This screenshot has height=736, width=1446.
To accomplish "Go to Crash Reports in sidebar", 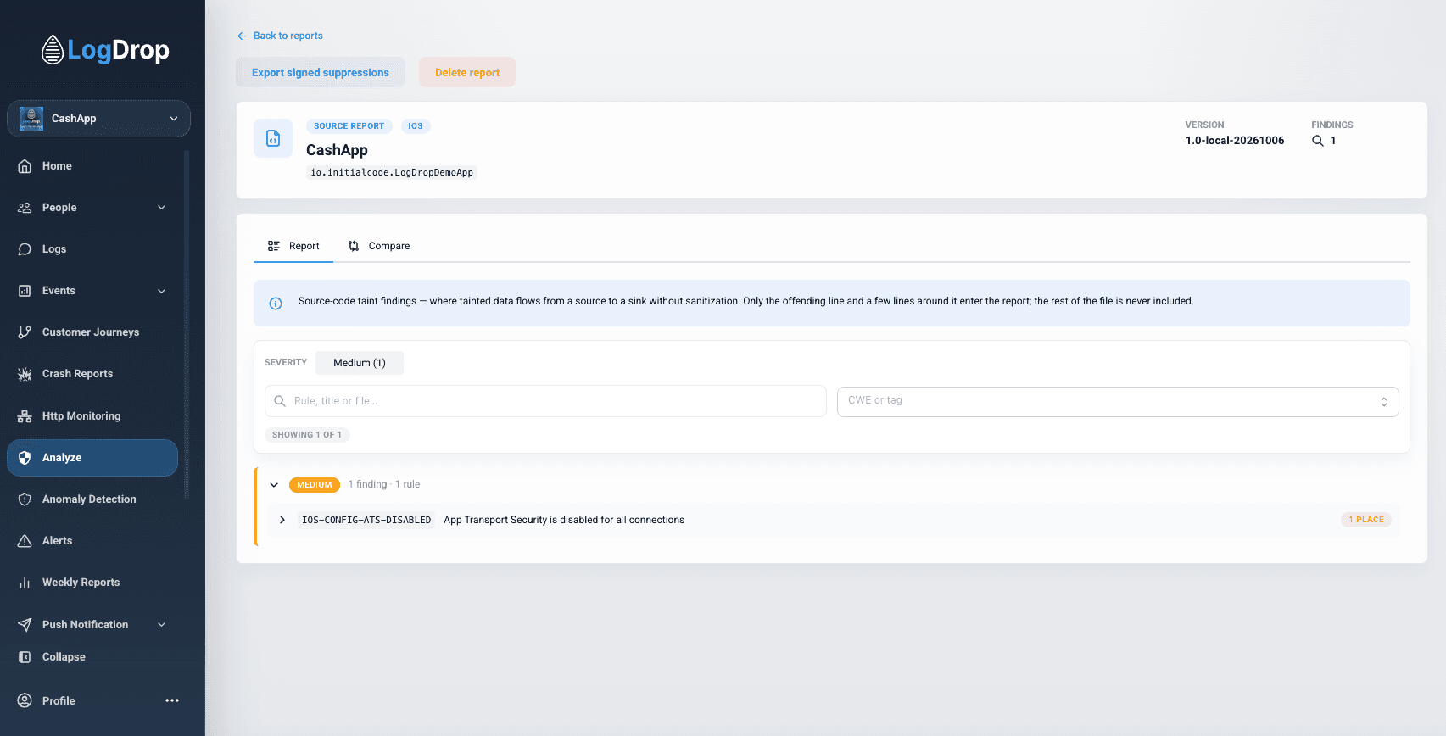I will 92,374.
